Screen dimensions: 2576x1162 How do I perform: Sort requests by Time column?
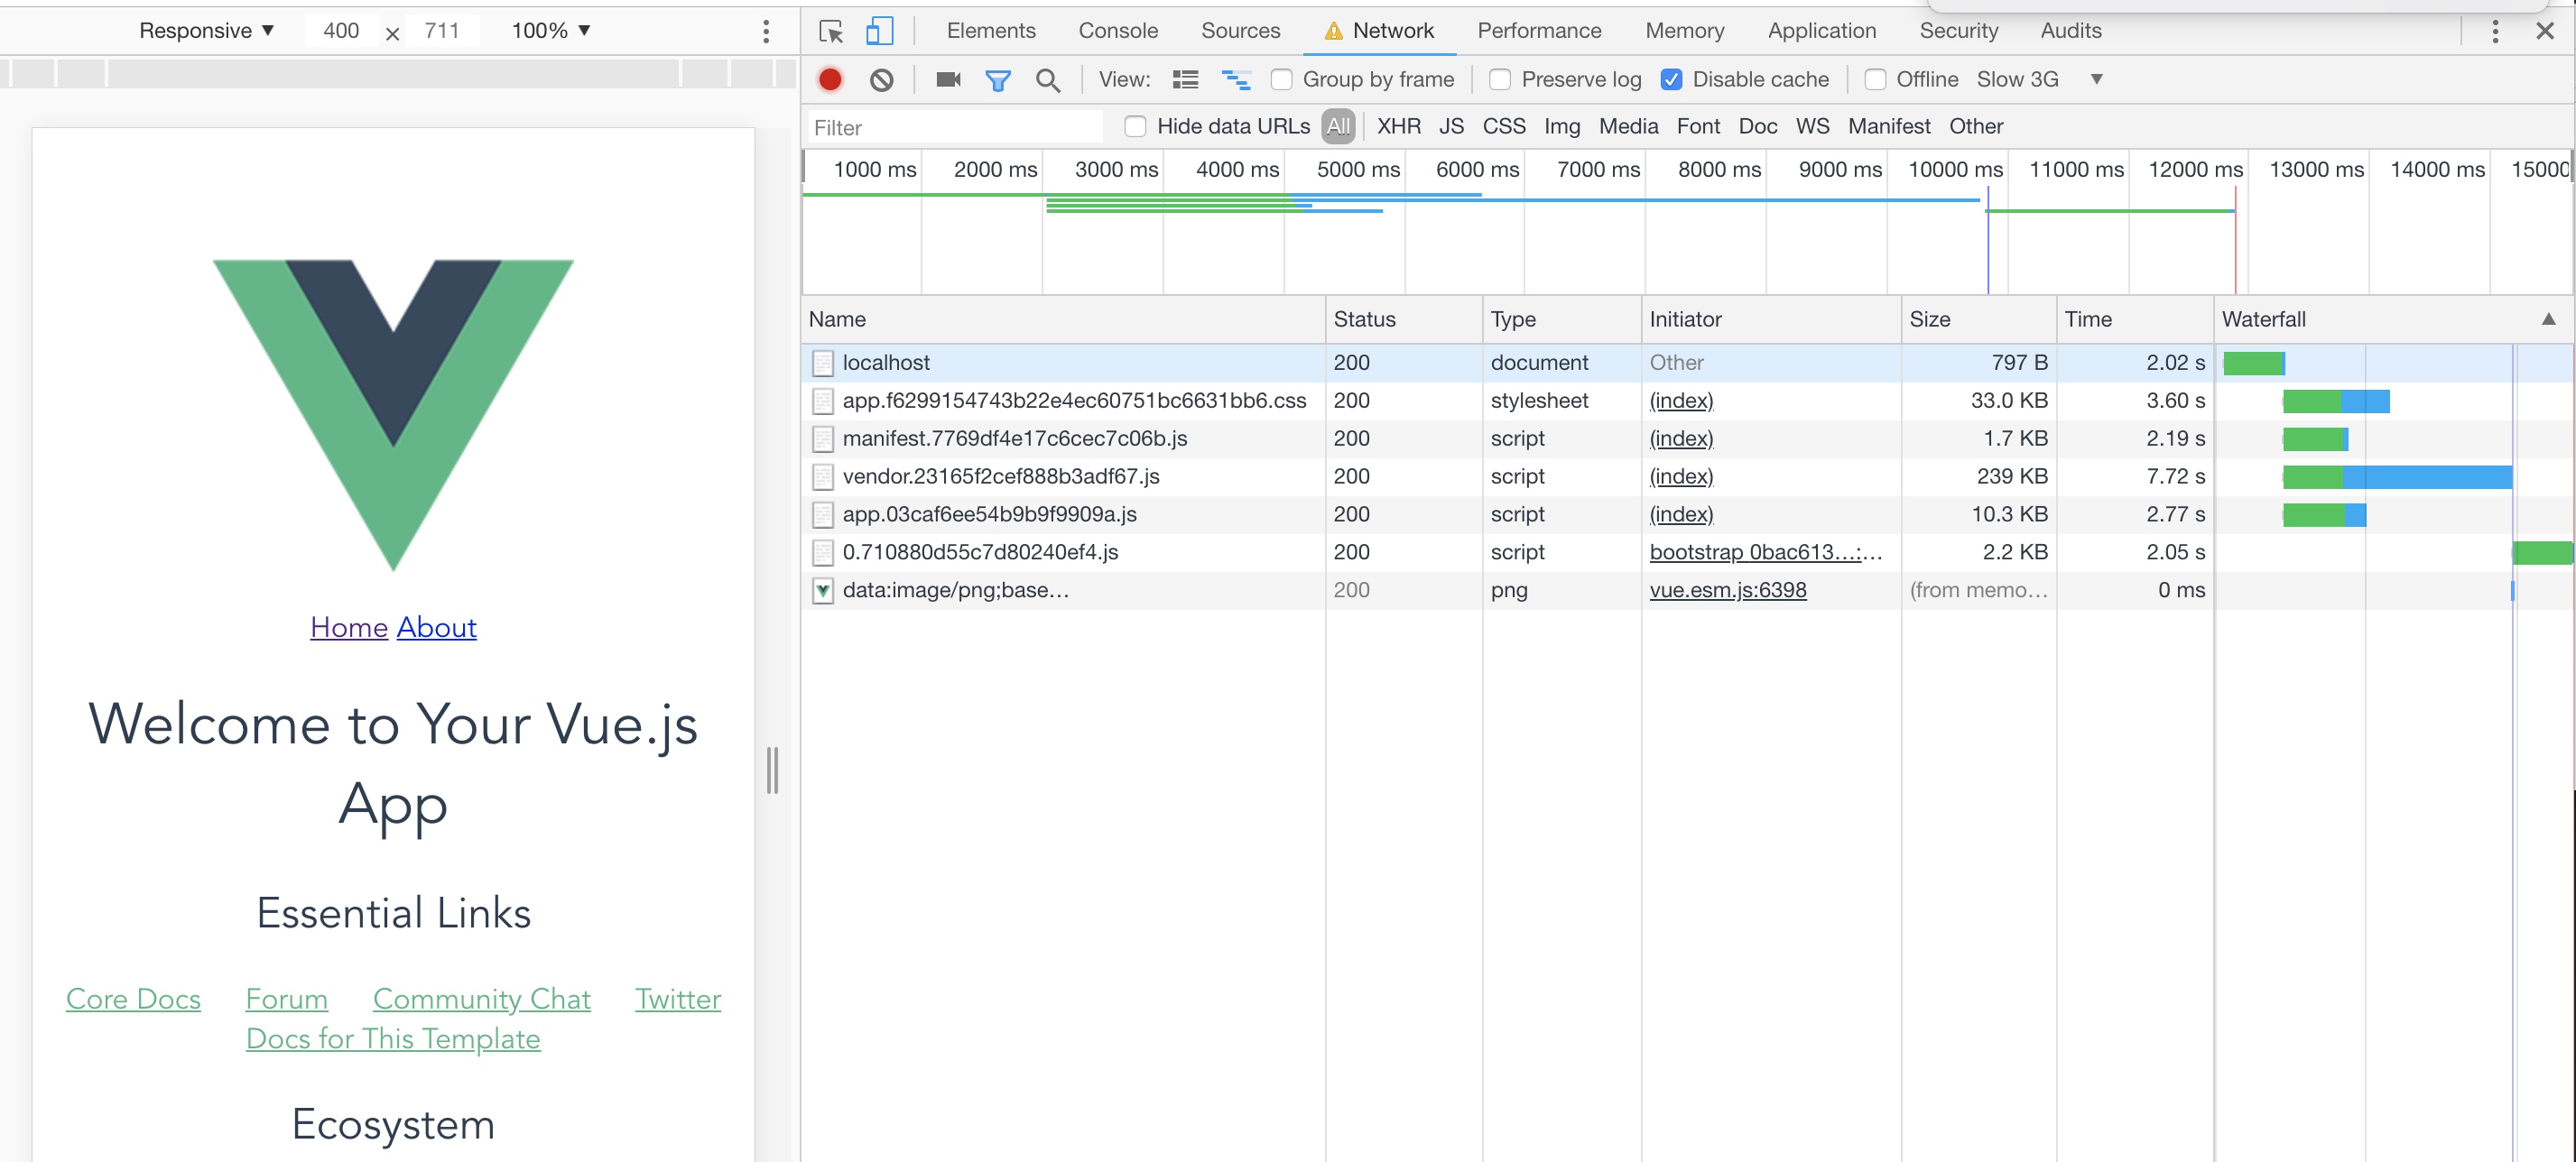coord(2134,319)
